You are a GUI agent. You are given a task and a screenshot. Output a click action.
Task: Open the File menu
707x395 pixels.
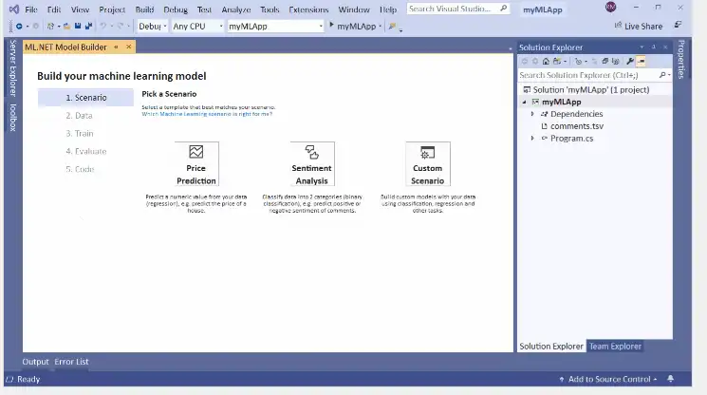pos(31,9)
